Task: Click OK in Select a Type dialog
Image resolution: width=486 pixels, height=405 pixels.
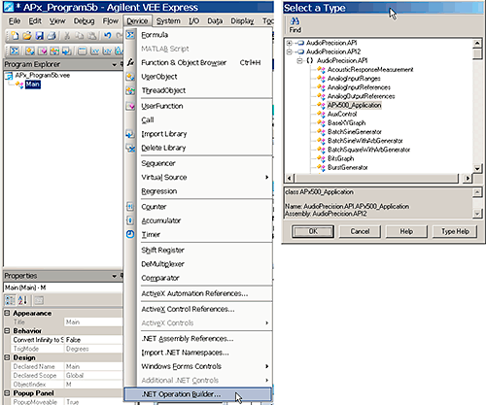Action: (313, 231)
